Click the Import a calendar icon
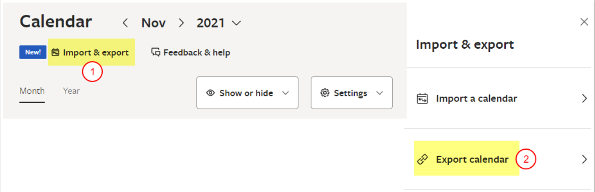The width and height of the screenshot is (595, 192). 422,99
